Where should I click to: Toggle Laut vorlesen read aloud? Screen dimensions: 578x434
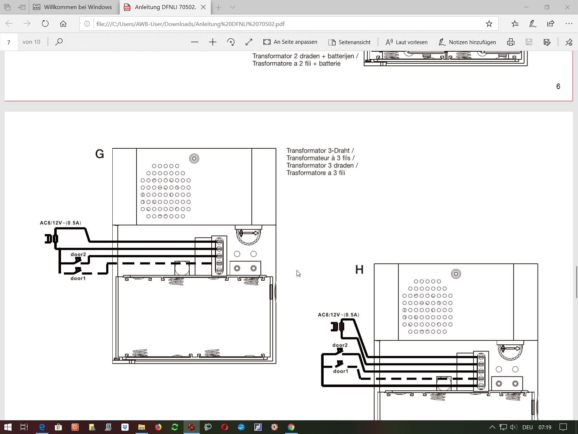click(x=406, y=42)
